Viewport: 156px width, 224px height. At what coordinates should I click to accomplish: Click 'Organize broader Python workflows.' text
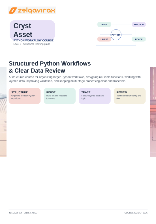click(23, 97)
